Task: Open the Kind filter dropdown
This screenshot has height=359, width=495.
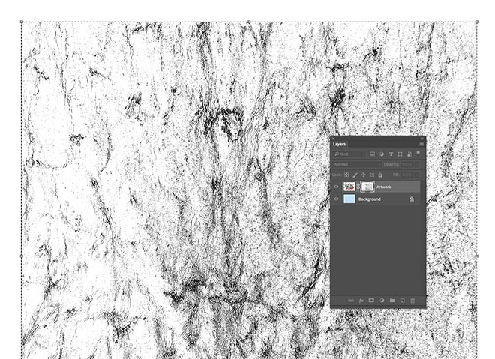Action: point(349,154)
